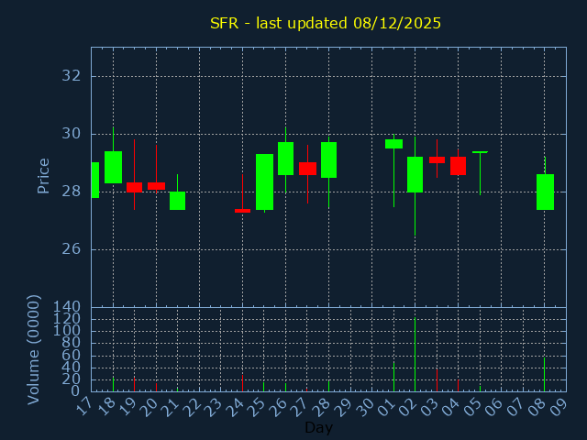Select the green candlestick for day 18

(x=113, y=167)
